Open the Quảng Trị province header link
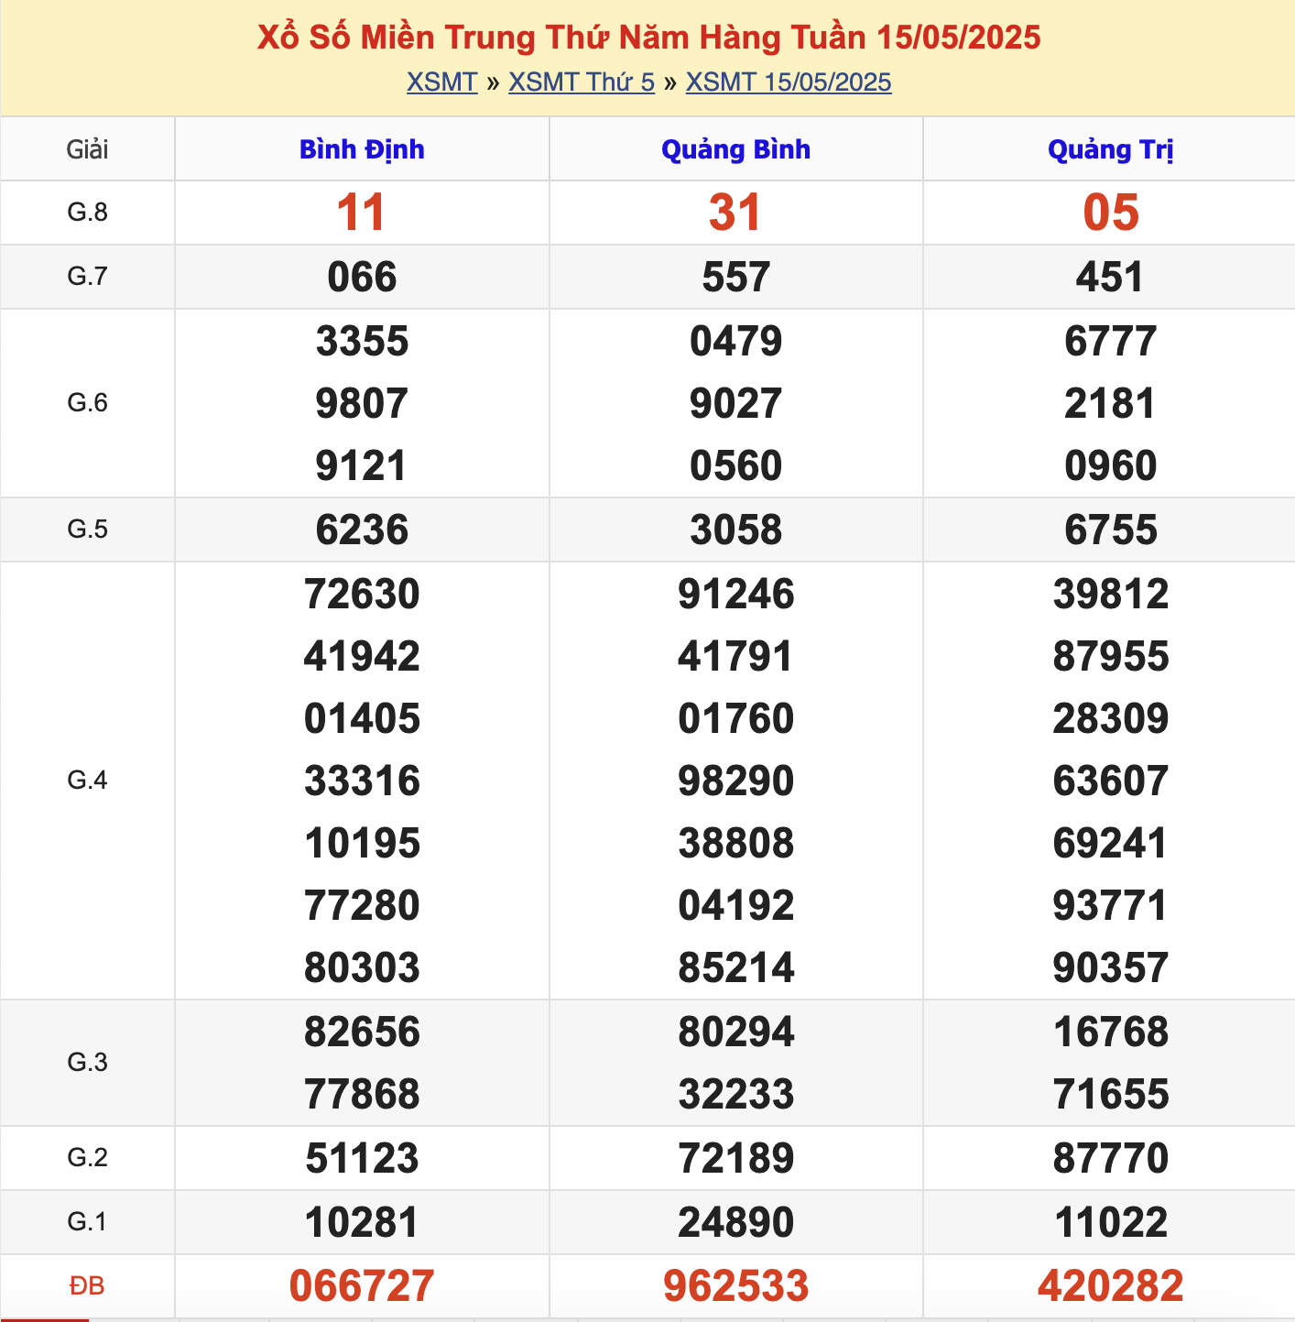Viewport: 1295px width, 1322px height. (x=1111, y=149)
